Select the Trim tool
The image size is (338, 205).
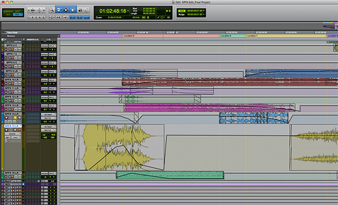click(59, 10)
